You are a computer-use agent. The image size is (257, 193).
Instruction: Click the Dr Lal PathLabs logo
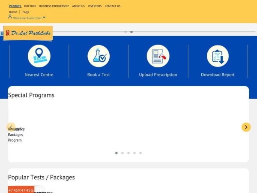[x=28, y=33]
